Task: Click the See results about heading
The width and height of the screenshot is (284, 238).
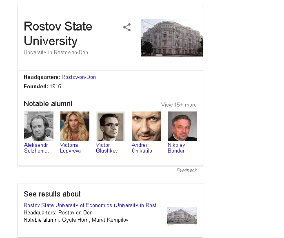Action: click(x=52, y=194)
